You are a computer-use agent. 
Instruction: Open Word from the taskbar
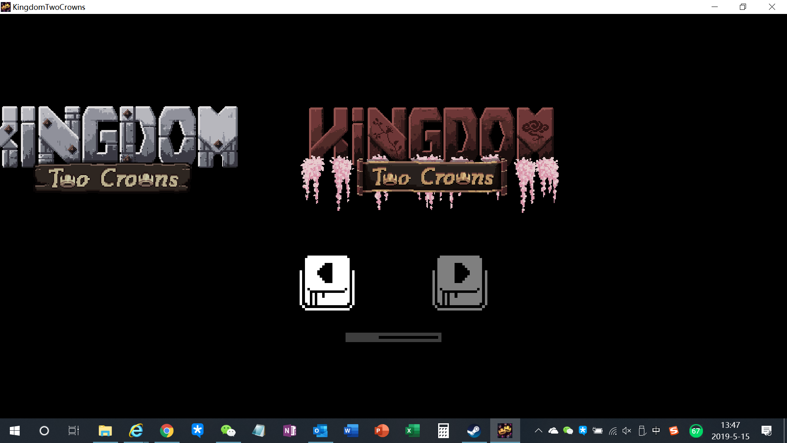(x=351, y=431)
